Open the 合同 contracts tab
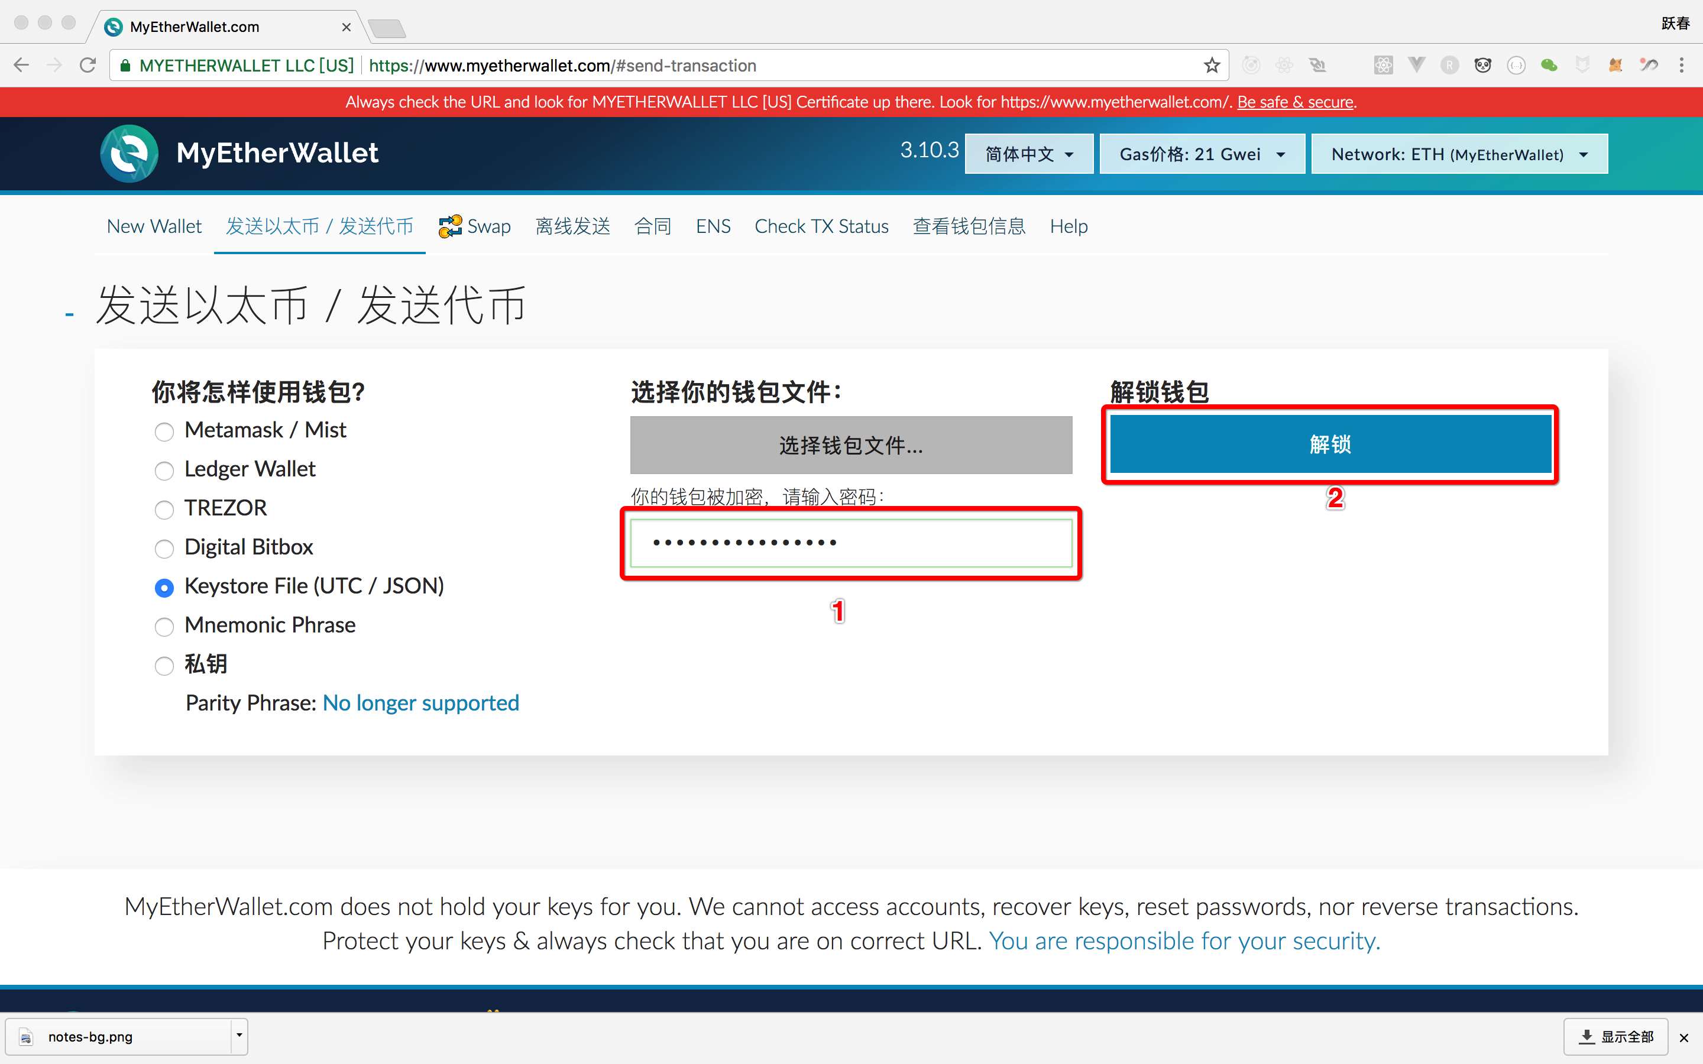 (x=653, y=226)
